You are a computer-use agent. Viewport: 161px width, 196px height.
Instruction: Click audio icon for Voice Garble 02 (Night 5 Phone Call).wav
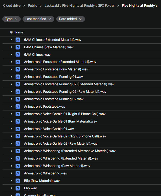coord(18,136)
